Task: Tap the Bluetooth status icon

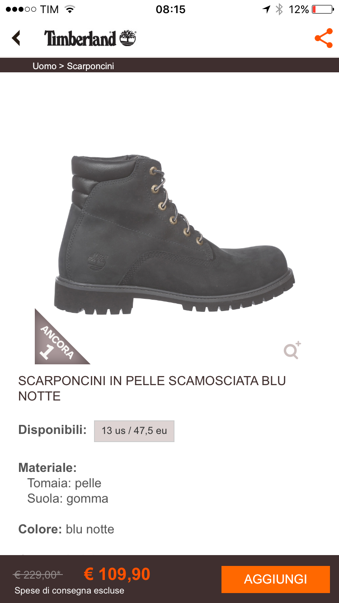Action: 279,9
